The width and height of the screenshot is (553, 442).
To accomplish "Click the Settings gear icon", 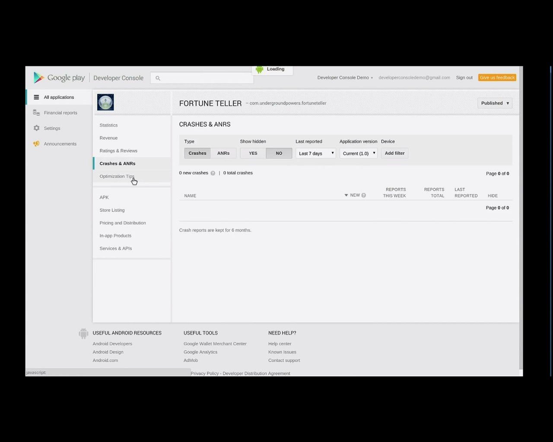I will pos(36,128).
